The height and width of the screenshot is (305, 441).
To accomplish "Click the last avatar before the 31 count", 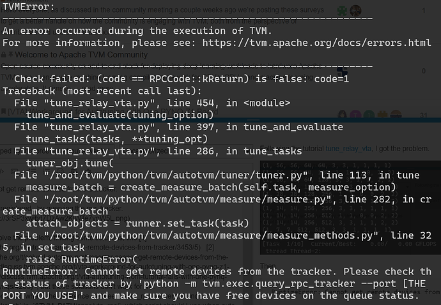I will point(396,115).
